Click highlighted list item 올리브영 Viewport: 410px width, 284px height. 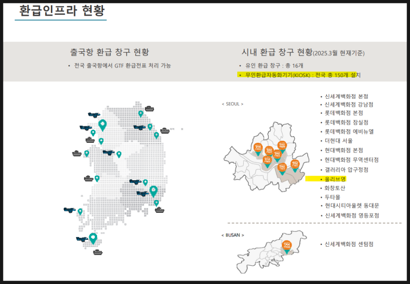tap(335, 179)
